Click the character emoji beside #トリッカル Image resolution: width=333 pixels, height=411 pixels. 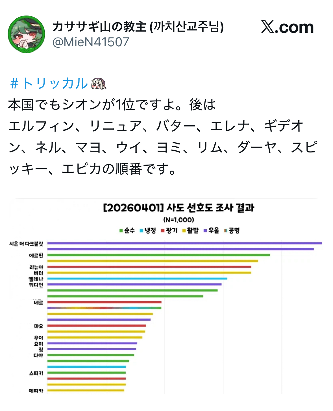pyautogui.click(x=99, y=84)
